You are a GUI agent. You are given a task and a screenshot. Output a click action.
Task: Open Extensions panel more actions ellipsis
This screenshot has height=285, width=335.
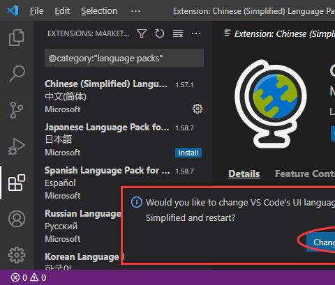point(196,33)
